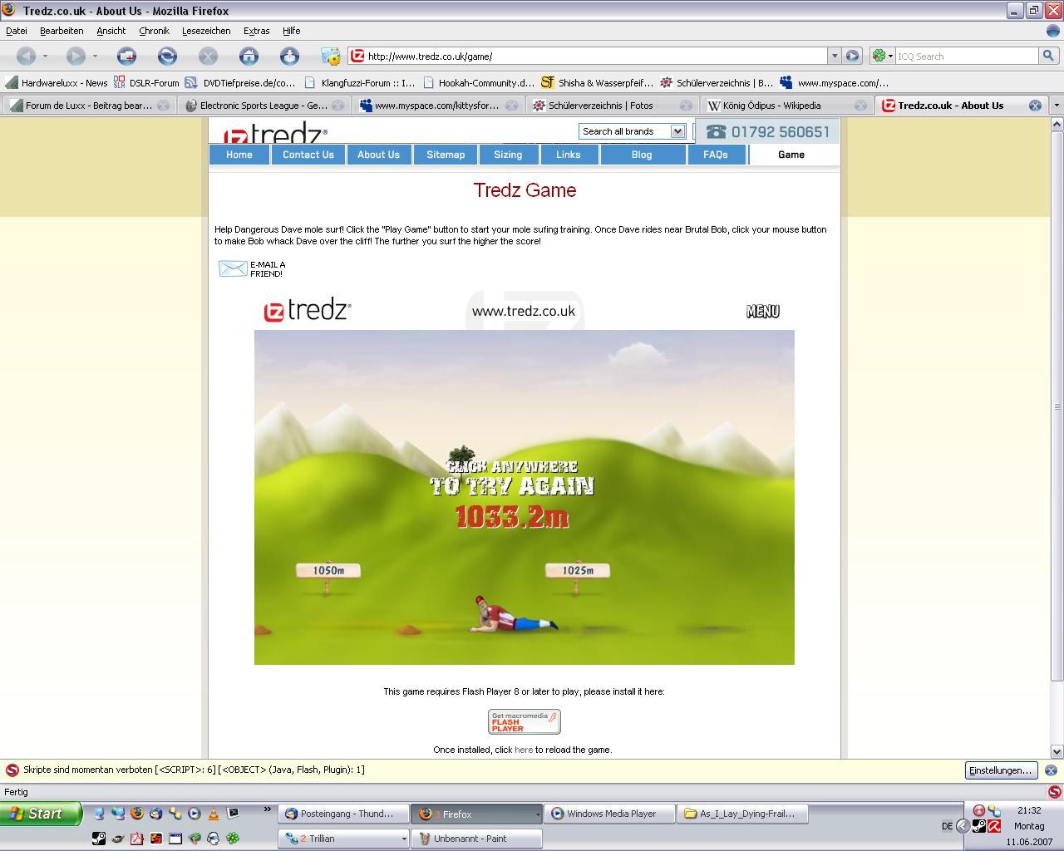Click in the address URL field
1064x851 pixels.
[x=595, y=56]
